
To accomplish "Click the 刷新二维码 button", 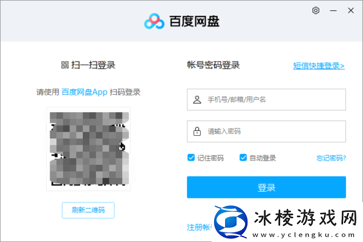I will [88, 210].
